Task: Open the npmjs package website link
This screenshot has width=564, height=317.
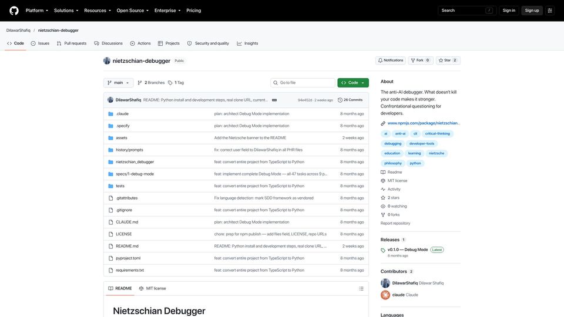Action: pyautogui.click(x=424, y=123)
